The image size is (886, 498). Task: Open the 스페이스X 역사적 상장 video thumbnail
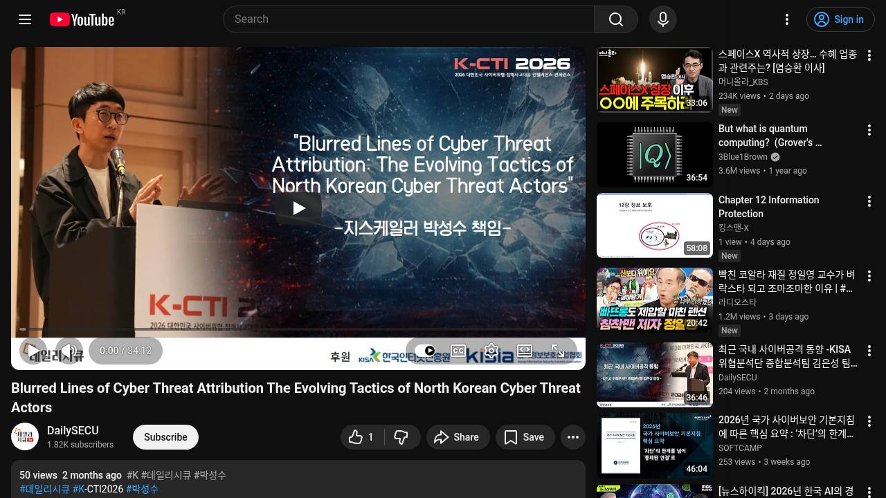655,80
